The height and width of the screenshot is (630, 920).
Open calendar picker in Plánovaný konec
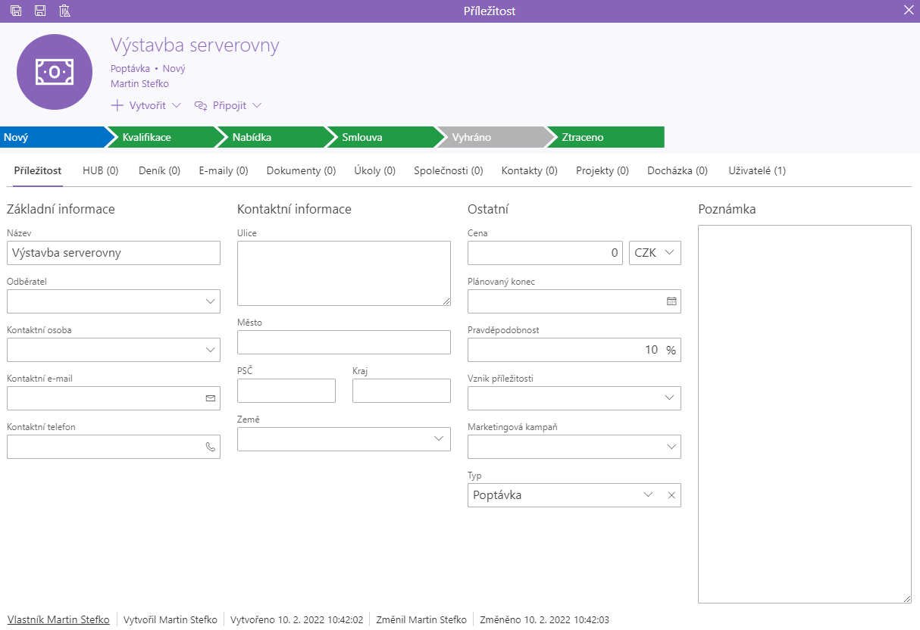tap(671, 301)
